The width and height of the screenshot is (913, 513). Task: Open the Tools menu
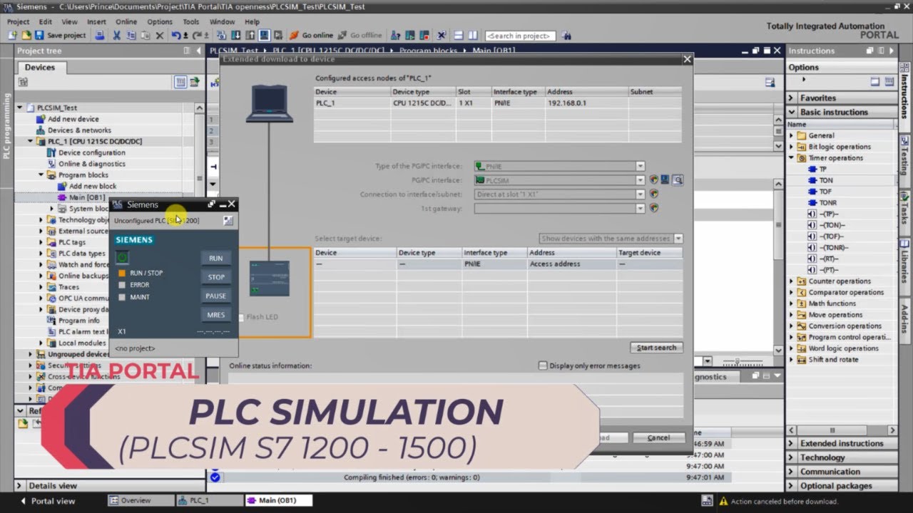click(x=190, y=21)
